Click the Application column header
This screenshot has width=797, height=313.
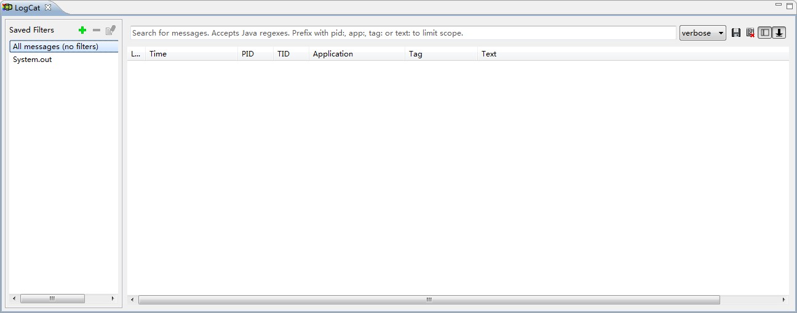click(357, 54)
